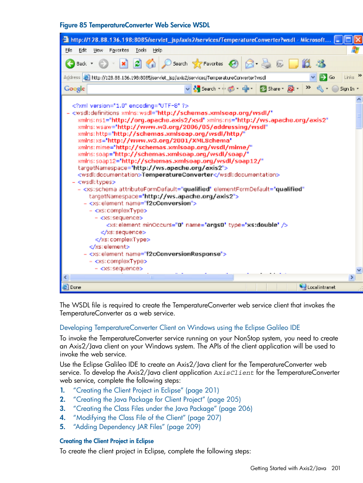Go to the Home page icon
The image size is (363, 483).
(151, 64)
